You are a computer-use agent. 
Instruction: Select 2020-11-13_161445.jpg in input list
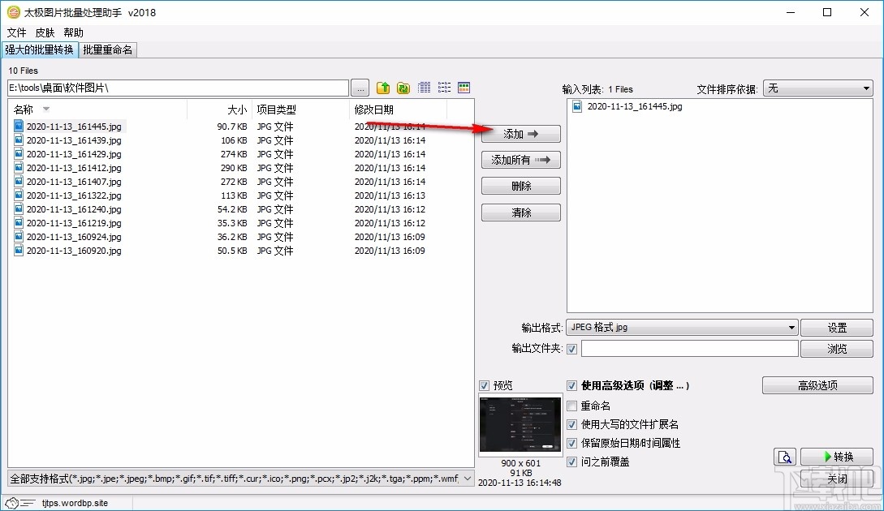point(634,106)
